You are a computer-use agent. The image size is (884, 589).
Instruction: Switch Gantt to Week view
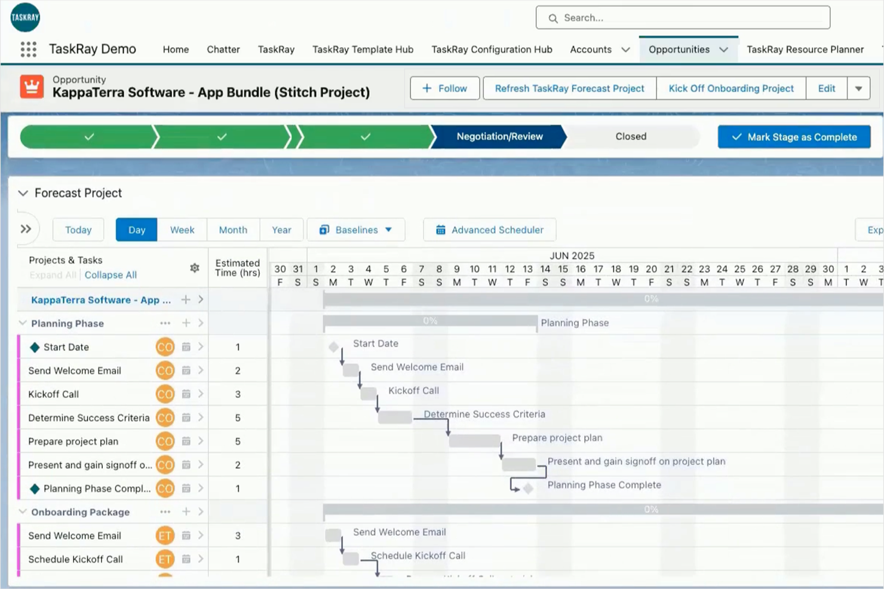tap(182, 230)
